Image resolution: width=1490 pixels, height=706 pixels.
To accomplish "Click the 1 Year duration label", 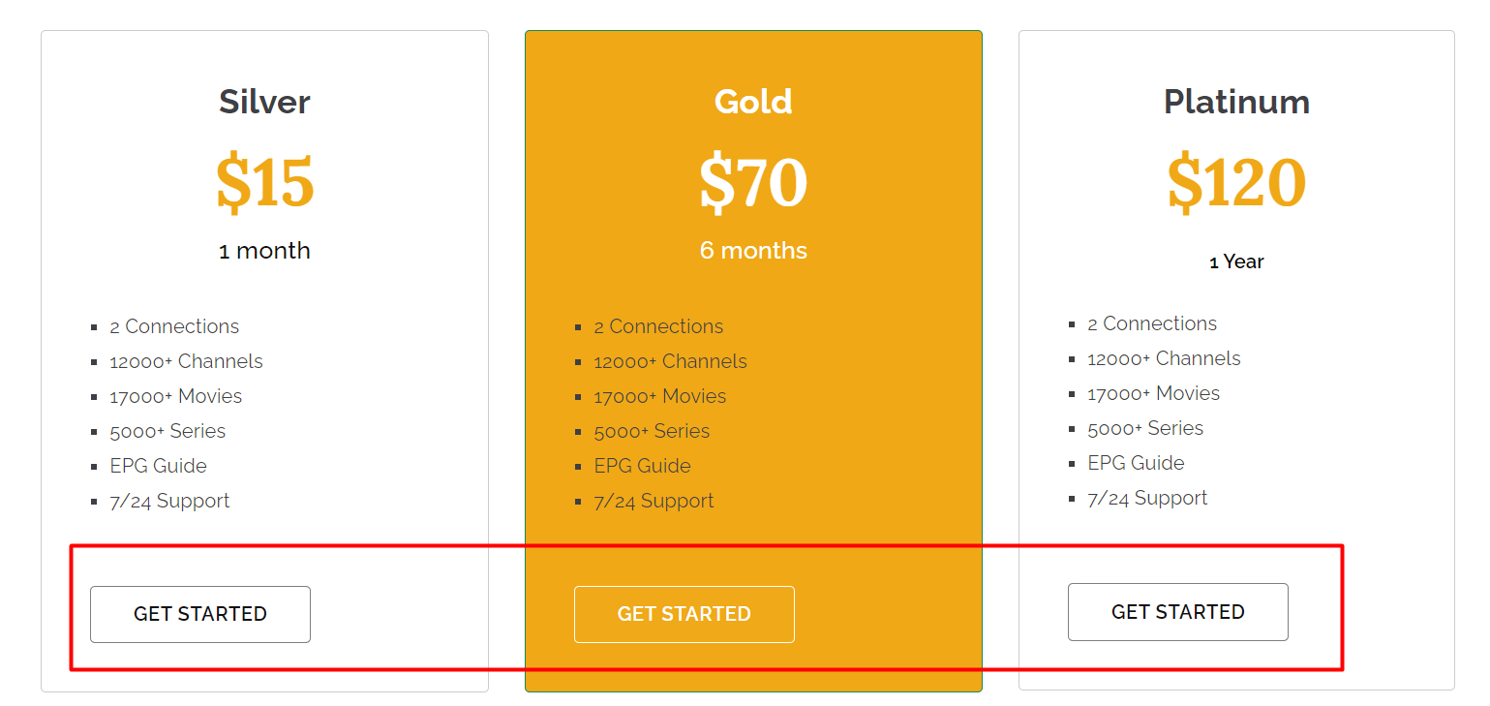I will (1236, 261).
